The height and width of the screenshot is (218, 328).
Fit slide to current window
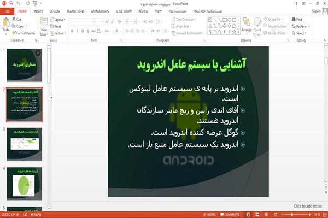[325, 214]
